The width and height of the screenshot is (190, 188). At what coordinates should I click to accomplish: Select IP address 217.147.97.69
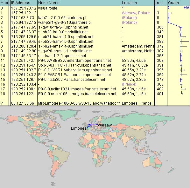[x=24, y=27]
